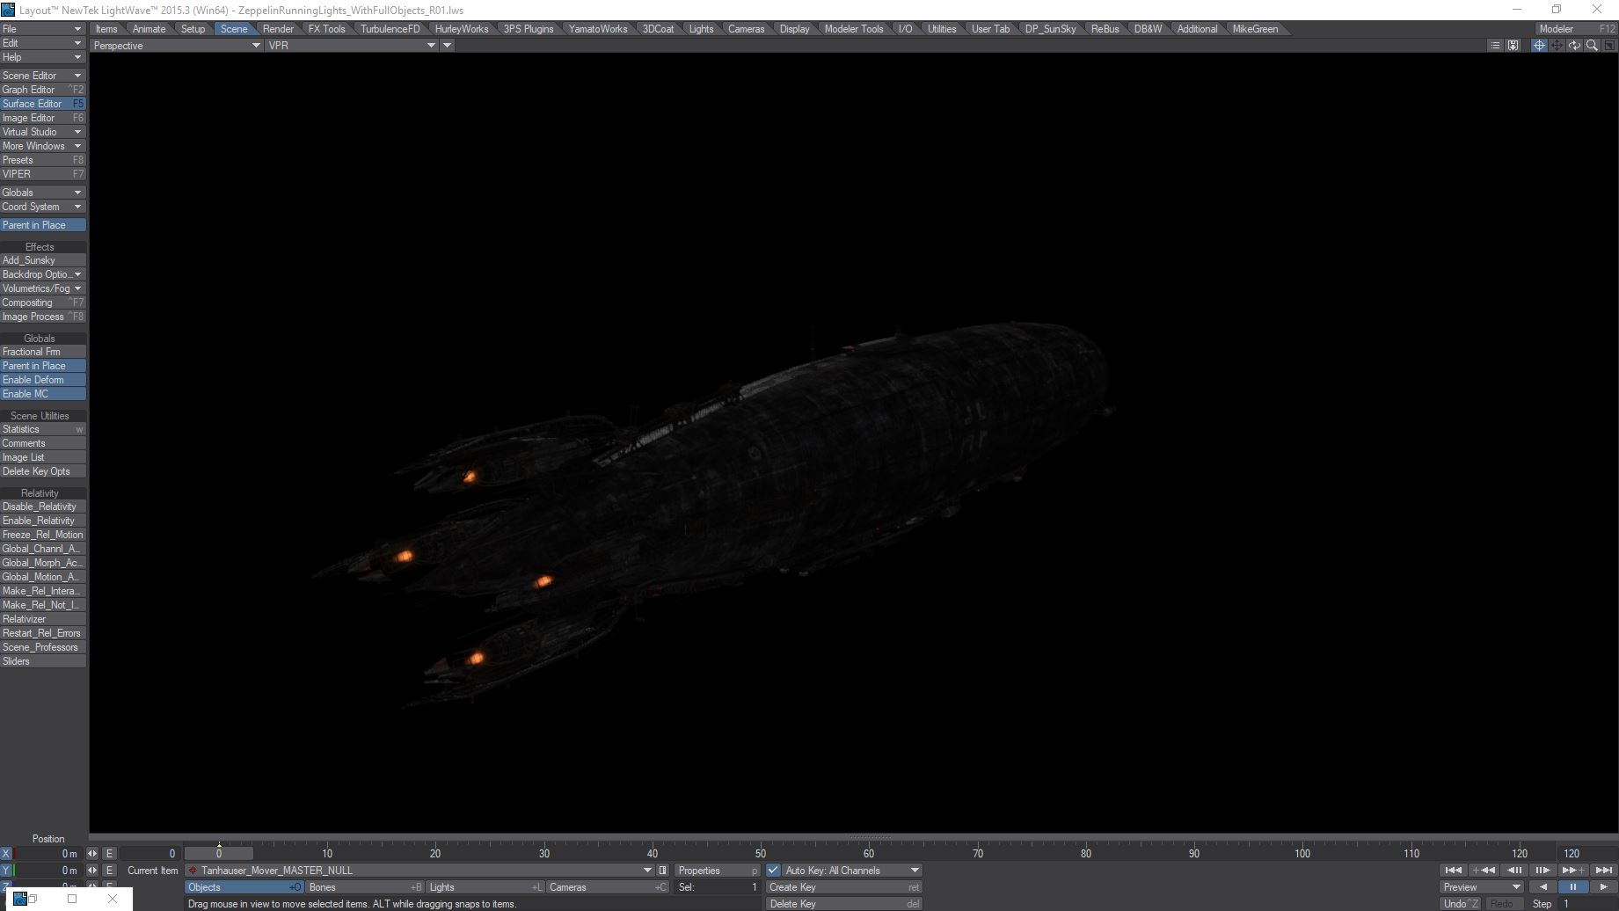Toggle the Auto Key checkbox
This screenshot has width=1619, height=911.
tap(773, 871)
